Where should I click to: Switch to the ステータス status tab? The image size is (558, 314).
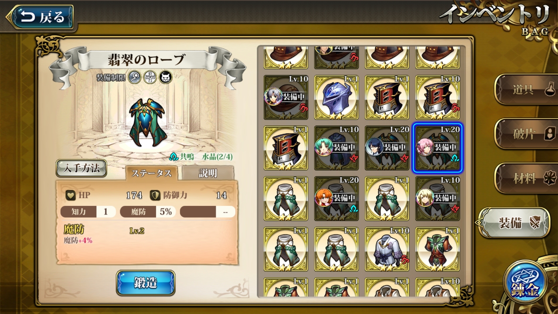pos(152,173)
